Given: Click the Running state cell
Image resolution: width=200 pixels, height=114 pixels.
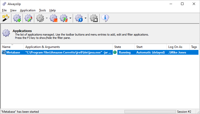Looking at the screenshot, I should [x=125, y=52].
